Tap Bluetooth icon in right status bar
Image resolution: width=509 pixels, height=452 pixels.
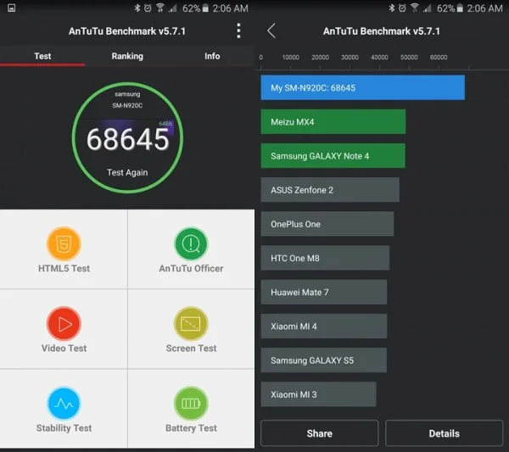tap(392, 8)
